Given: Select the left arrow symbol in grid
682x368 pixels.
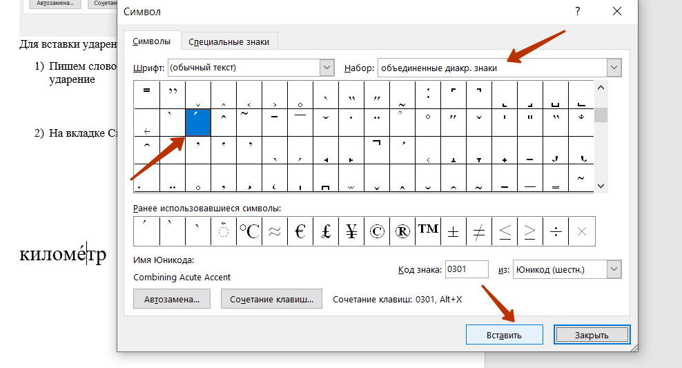Looking at the screenshot, I should pyautogui.click(x=146, y=123).
